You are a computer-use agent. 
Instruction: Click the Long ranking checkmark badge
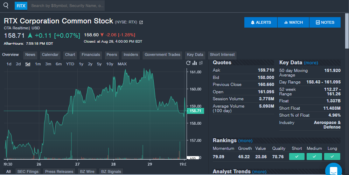(332, 156)
